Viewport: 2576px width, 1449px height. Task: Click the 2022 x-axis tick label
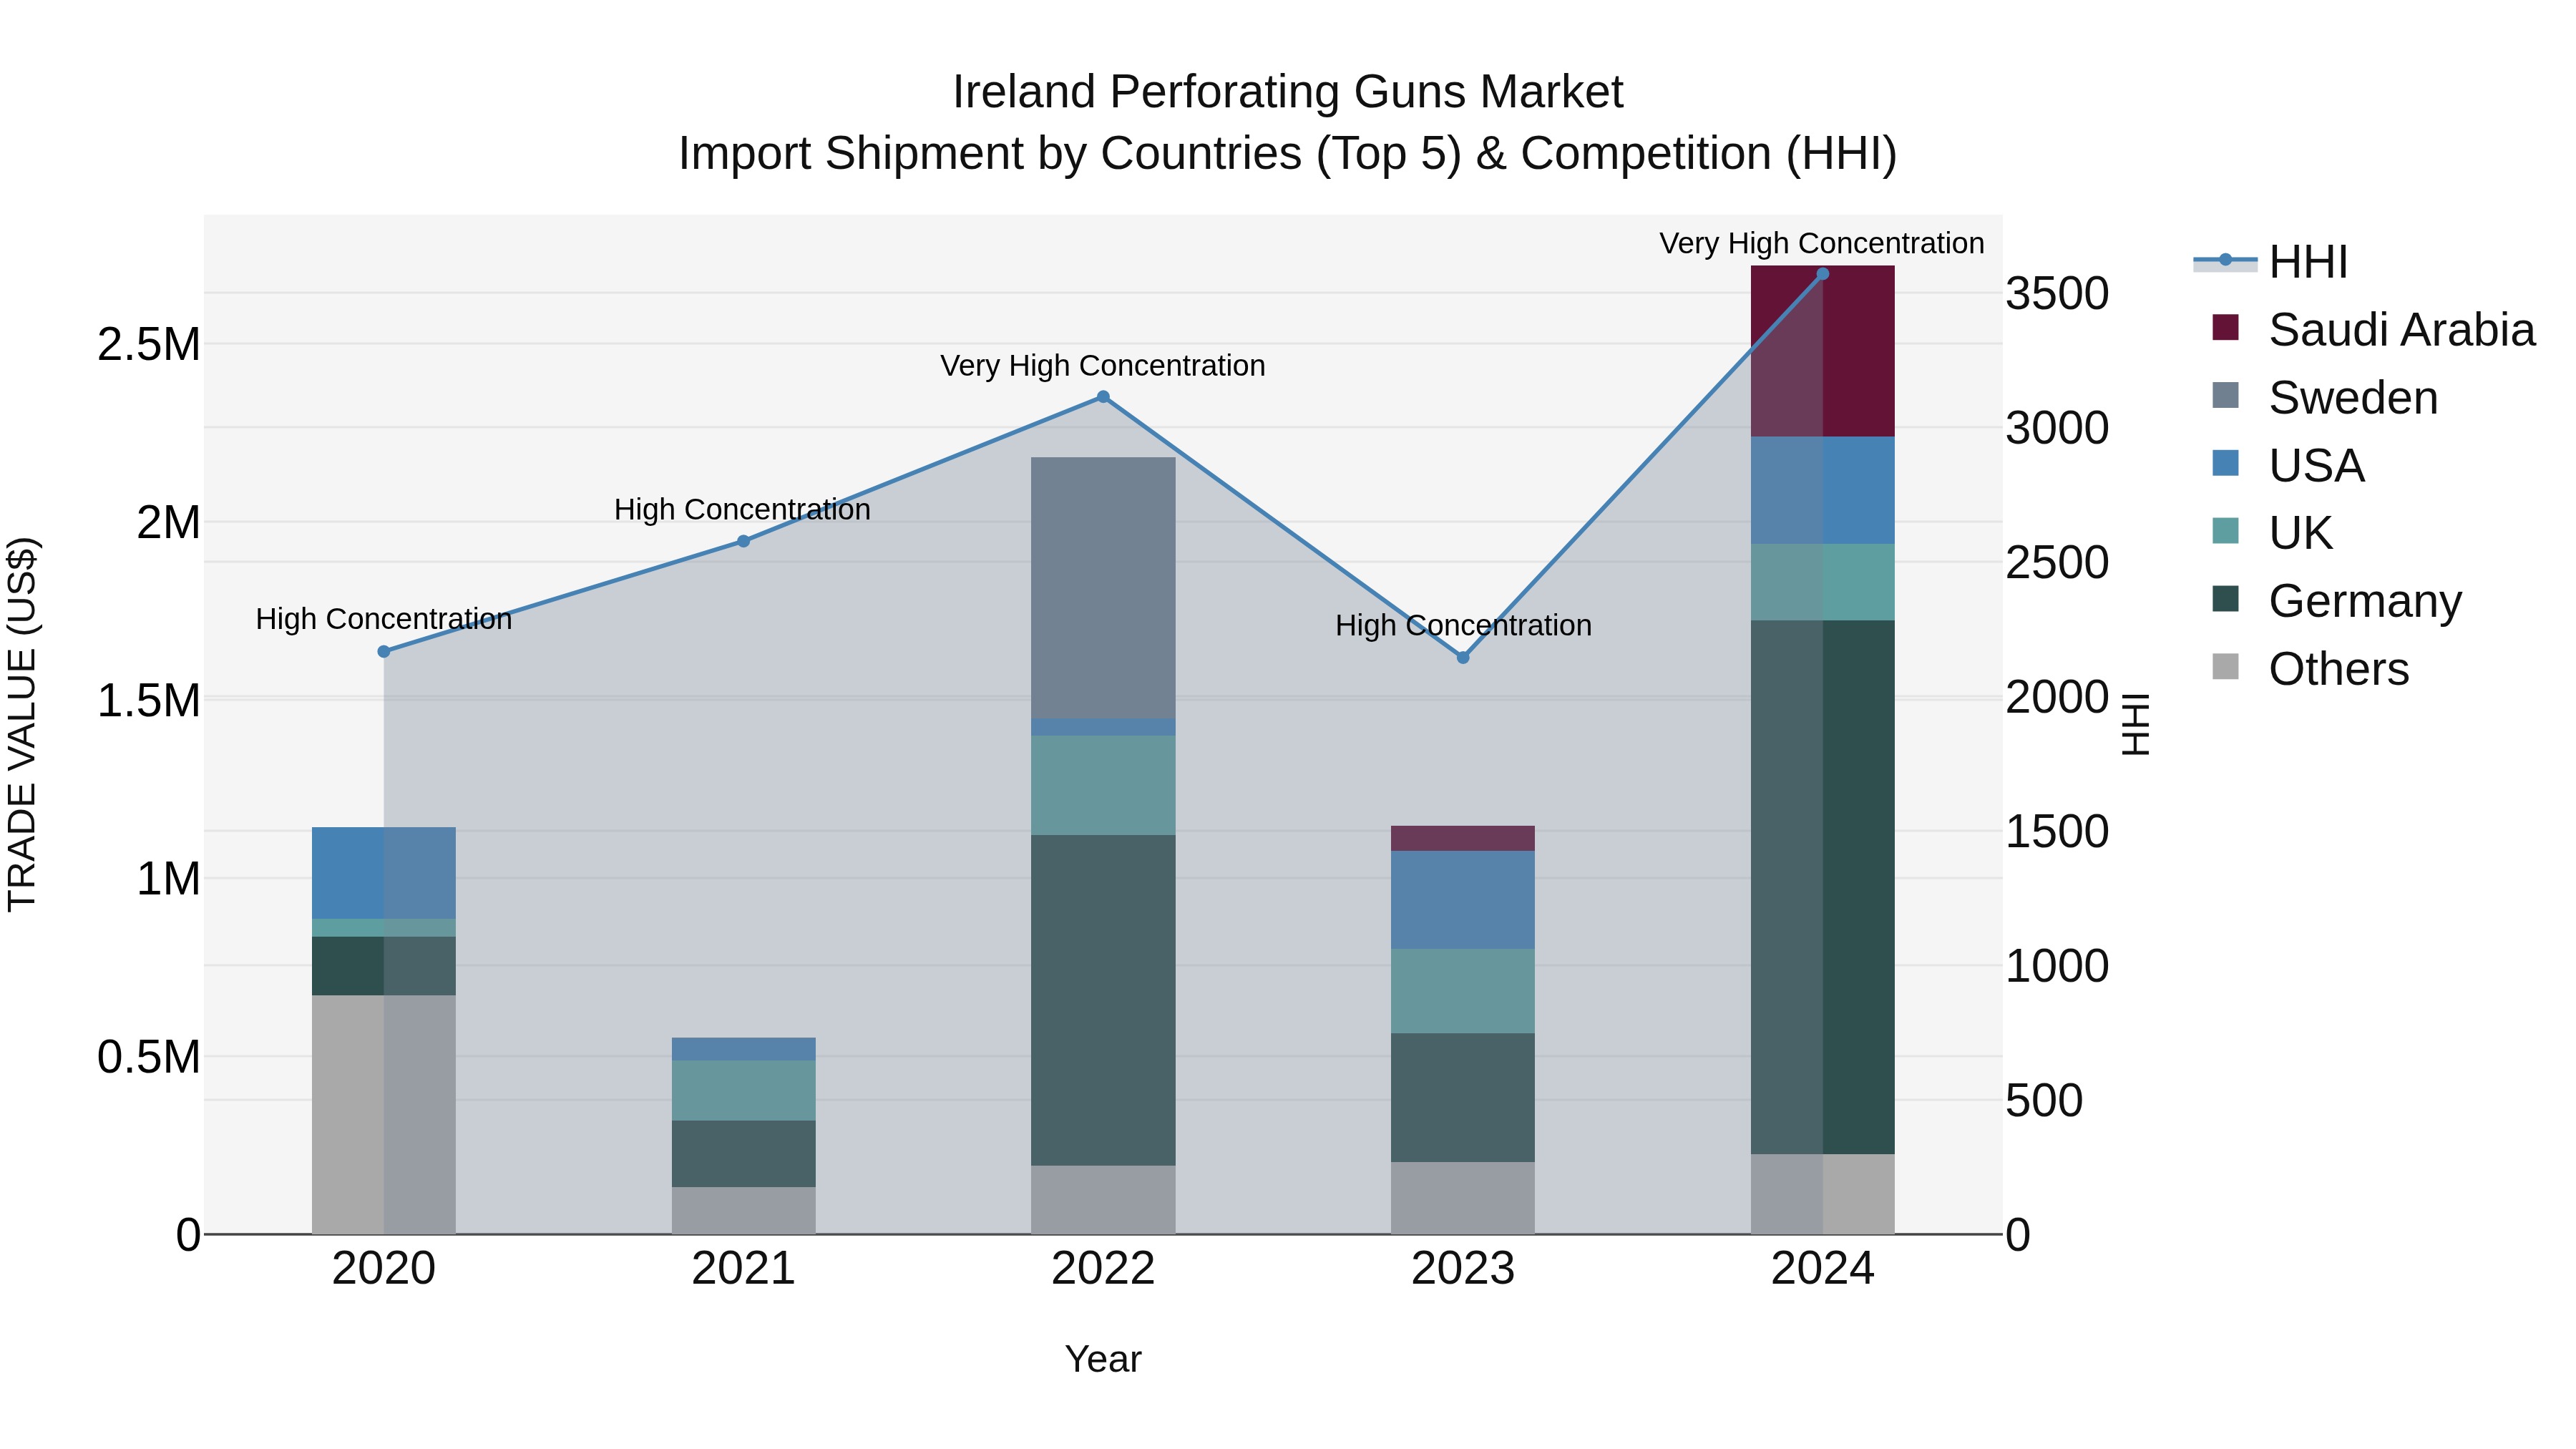(1103, 1269)
